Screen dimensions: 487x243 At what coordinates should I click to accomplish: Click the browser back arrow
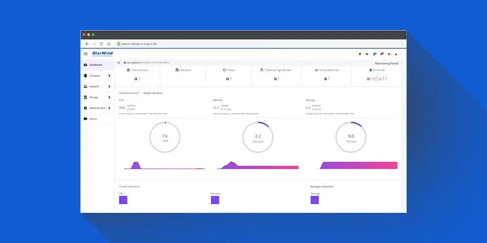87,44
